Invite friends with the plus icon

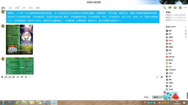[x=180, y=8]
